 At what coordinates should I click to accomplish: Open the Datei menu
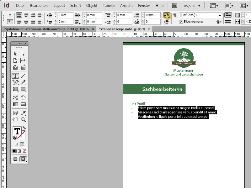20,6
